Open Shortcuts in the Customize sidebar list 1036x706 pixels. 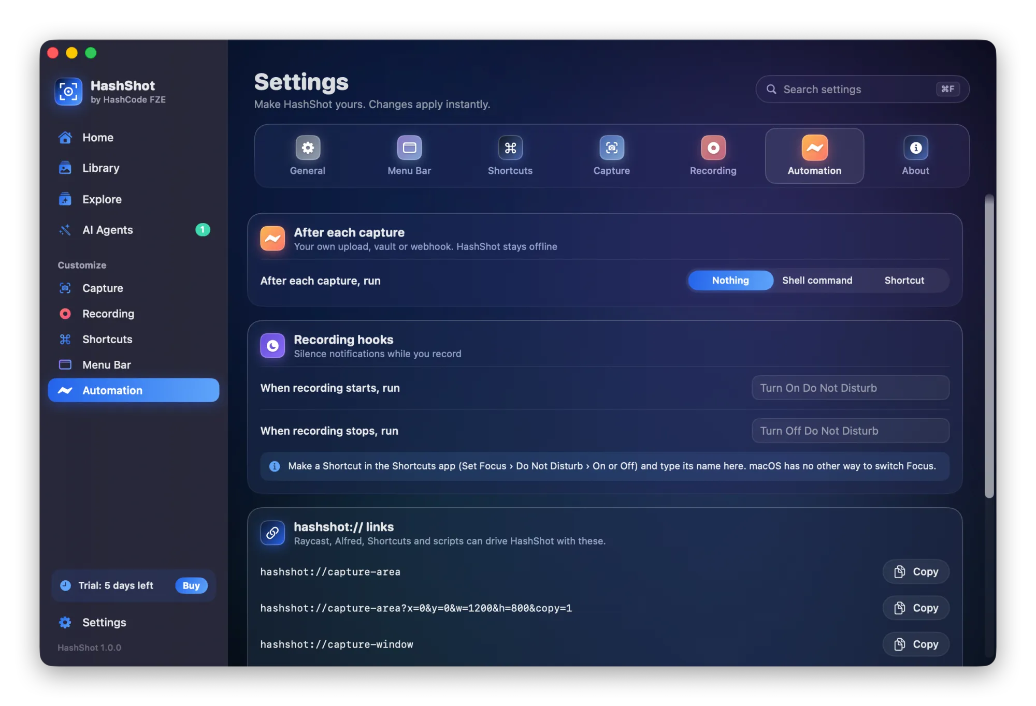(x=133, y=340)
